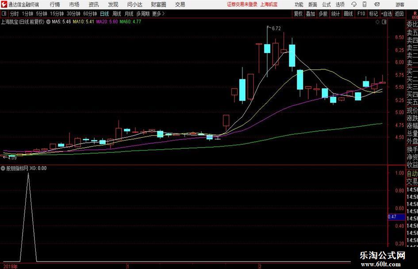Select the 30分钟 period tab
This screenshot has width=418, height=269.
[73, 14]
